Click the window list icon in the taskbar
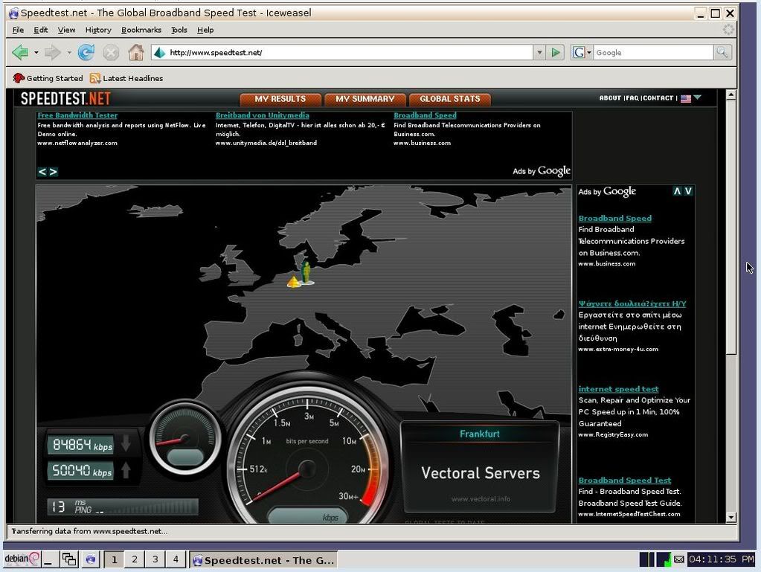Image resolution: width=761 pixels, height=572 pixels. pos(69,559)
